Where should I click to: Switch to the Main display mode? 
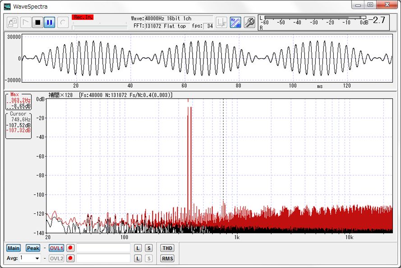(14, 248)
